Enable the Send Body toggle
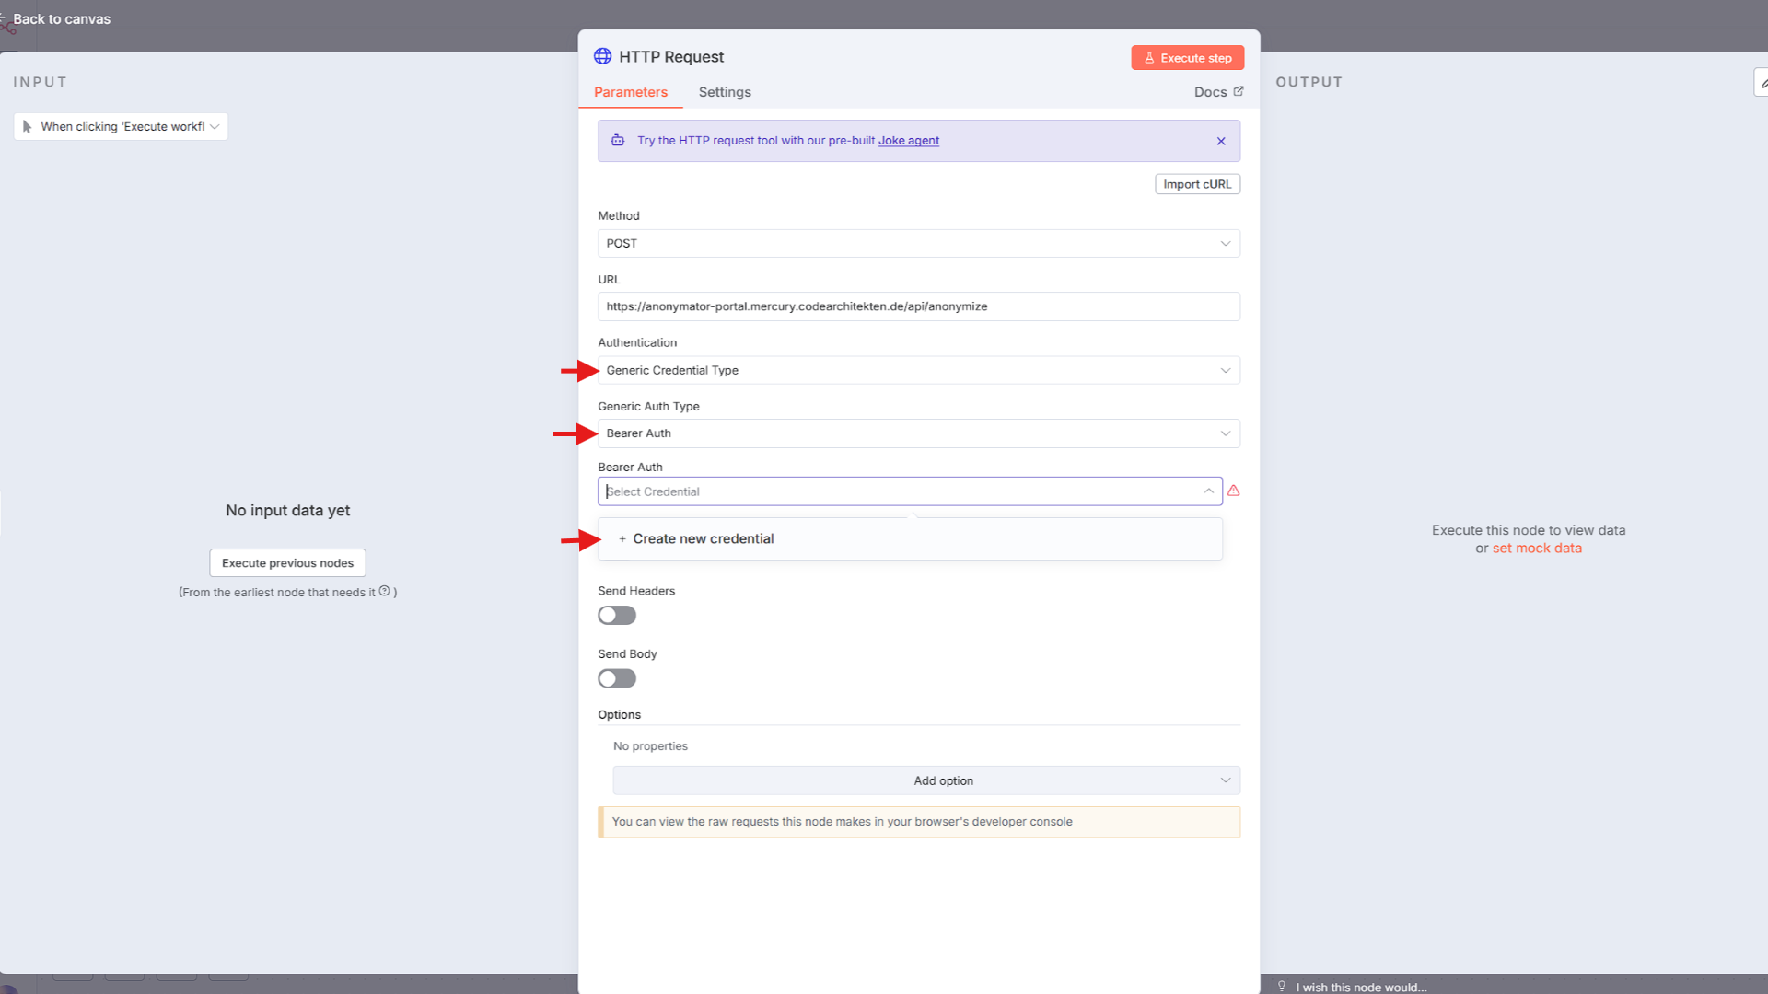1768x994 pixels. pos(616,678)
